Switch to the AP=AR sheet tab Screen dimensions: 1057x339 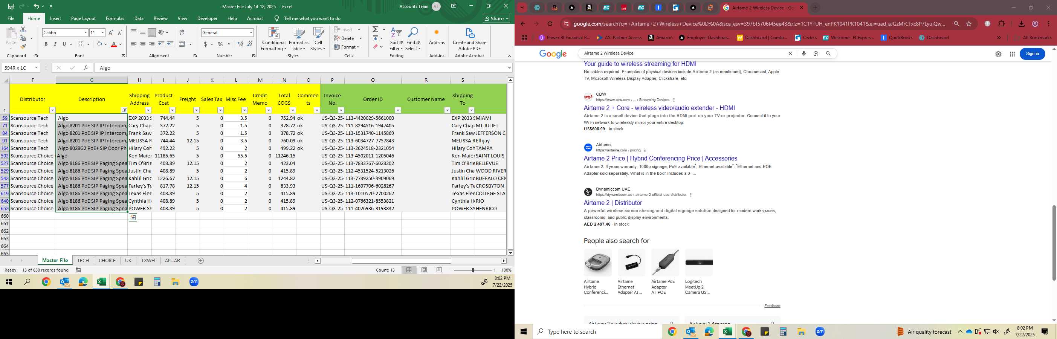click(x=173, y=261)
